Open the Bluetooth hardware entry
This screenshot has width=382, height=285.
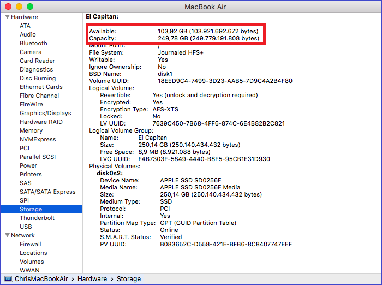click(x=33, y=43)
